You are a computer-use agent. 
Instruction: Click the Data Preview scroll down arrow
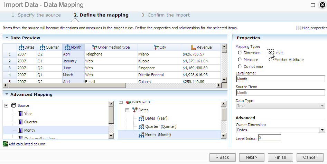[224, 80]
